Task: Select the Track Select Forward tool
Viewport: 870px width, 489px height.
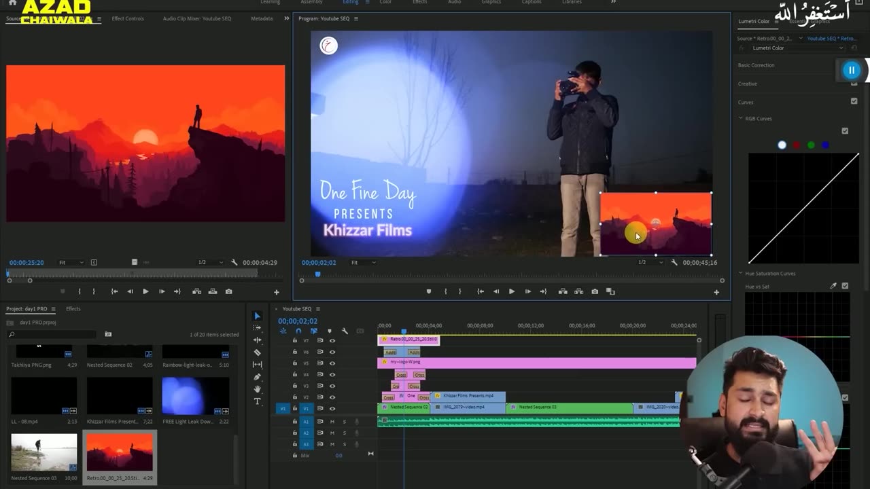Action: coord(257,327)
